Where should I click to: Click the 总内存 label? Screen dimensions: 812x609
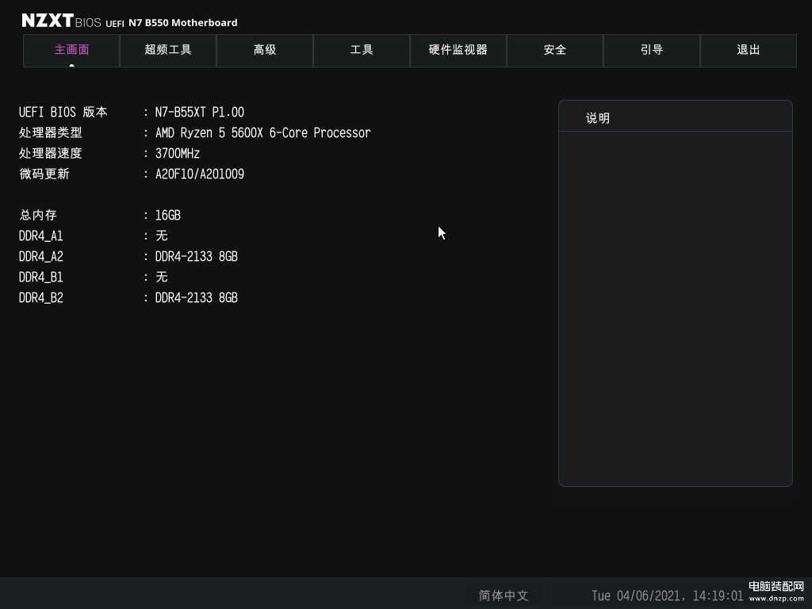[38, 215]
